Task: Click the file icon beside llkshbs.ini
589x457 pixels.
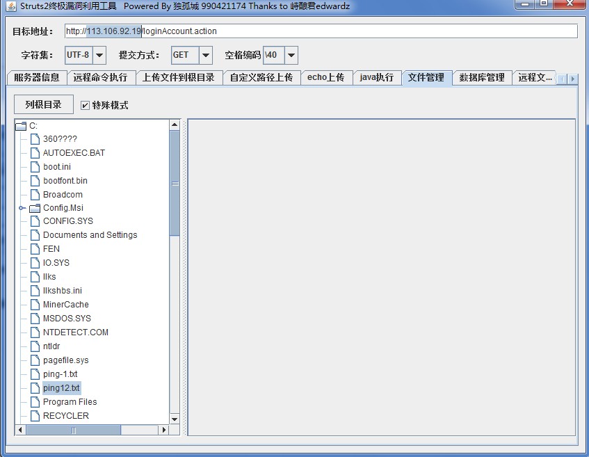Action: coord(35,291)
